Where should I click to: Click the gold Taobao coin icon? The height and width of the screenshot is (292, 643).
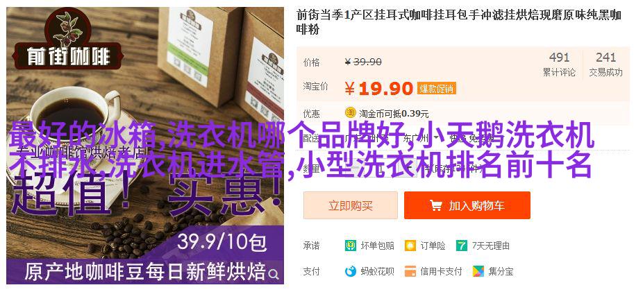[350, 112]
